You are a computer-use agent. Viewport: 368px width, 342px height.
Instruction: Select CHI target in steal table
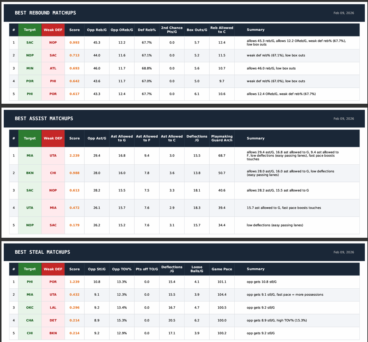[x=30, y=333]
